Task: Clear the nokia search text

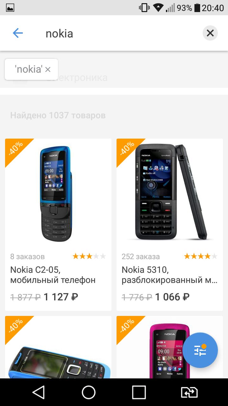Action: click(x=210, y=33)
